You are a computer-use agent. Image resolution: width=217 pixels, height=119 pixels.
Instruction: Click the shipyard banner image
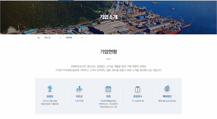[x=108, y=17]
